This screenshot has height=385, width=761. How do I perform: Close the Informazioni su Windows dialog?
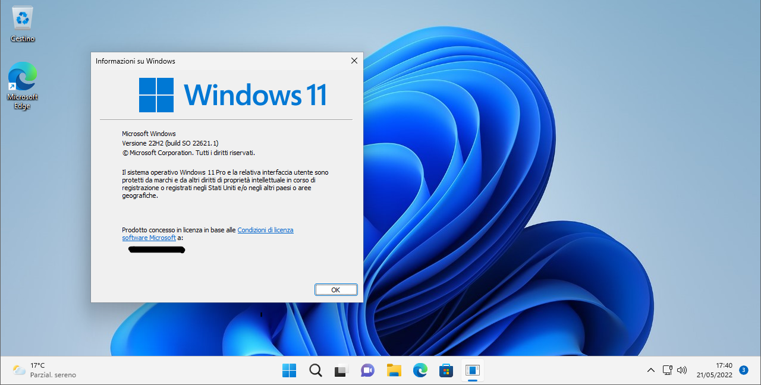click(x=354, y=61)
